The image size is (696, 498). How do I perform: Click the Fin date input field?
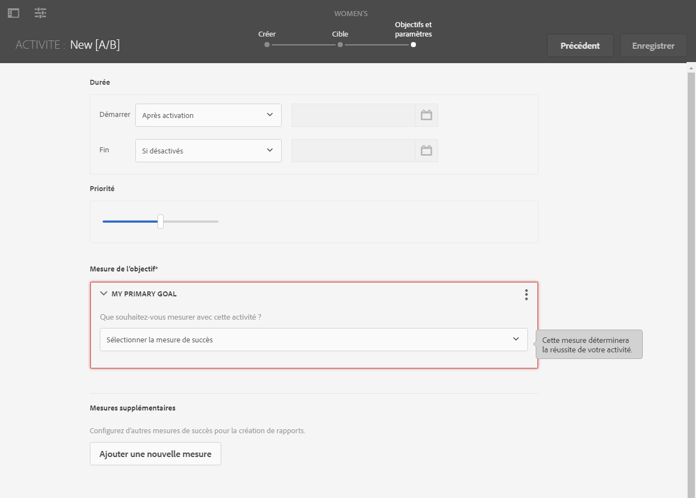coord(353,151)
